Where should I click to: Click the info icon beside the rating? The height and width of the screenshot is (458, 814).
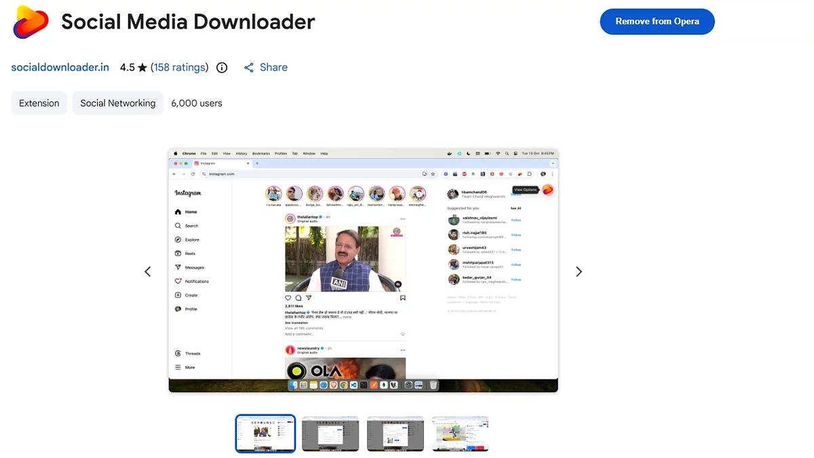(x=221, y=67)
